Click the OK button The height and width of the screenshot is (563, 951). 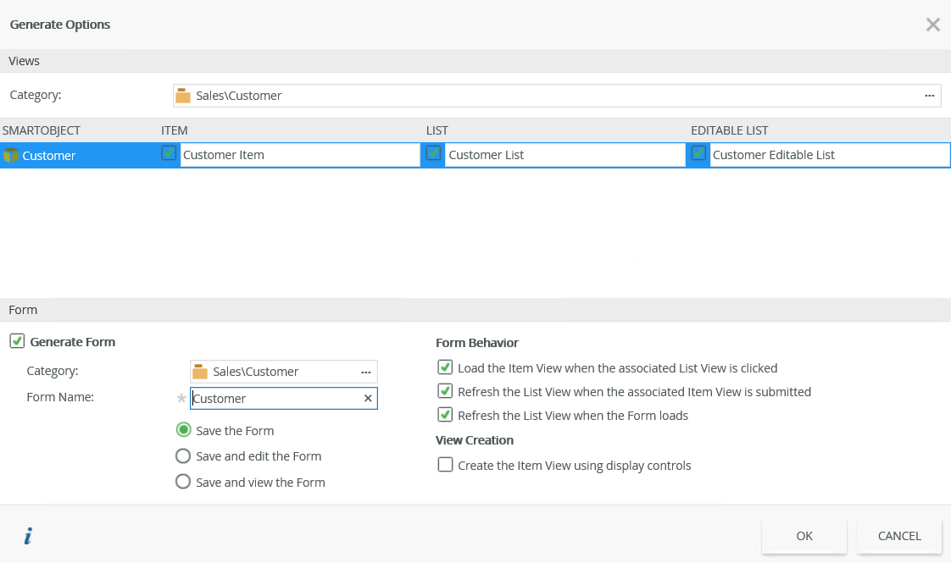click(x=804, y=536)
